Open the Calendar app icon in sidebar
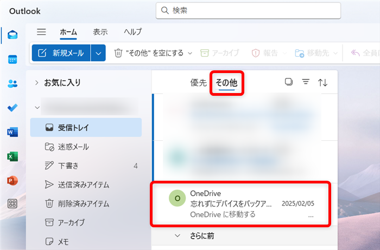The height and width of the screenshot is (250, 380). point(12,60)
